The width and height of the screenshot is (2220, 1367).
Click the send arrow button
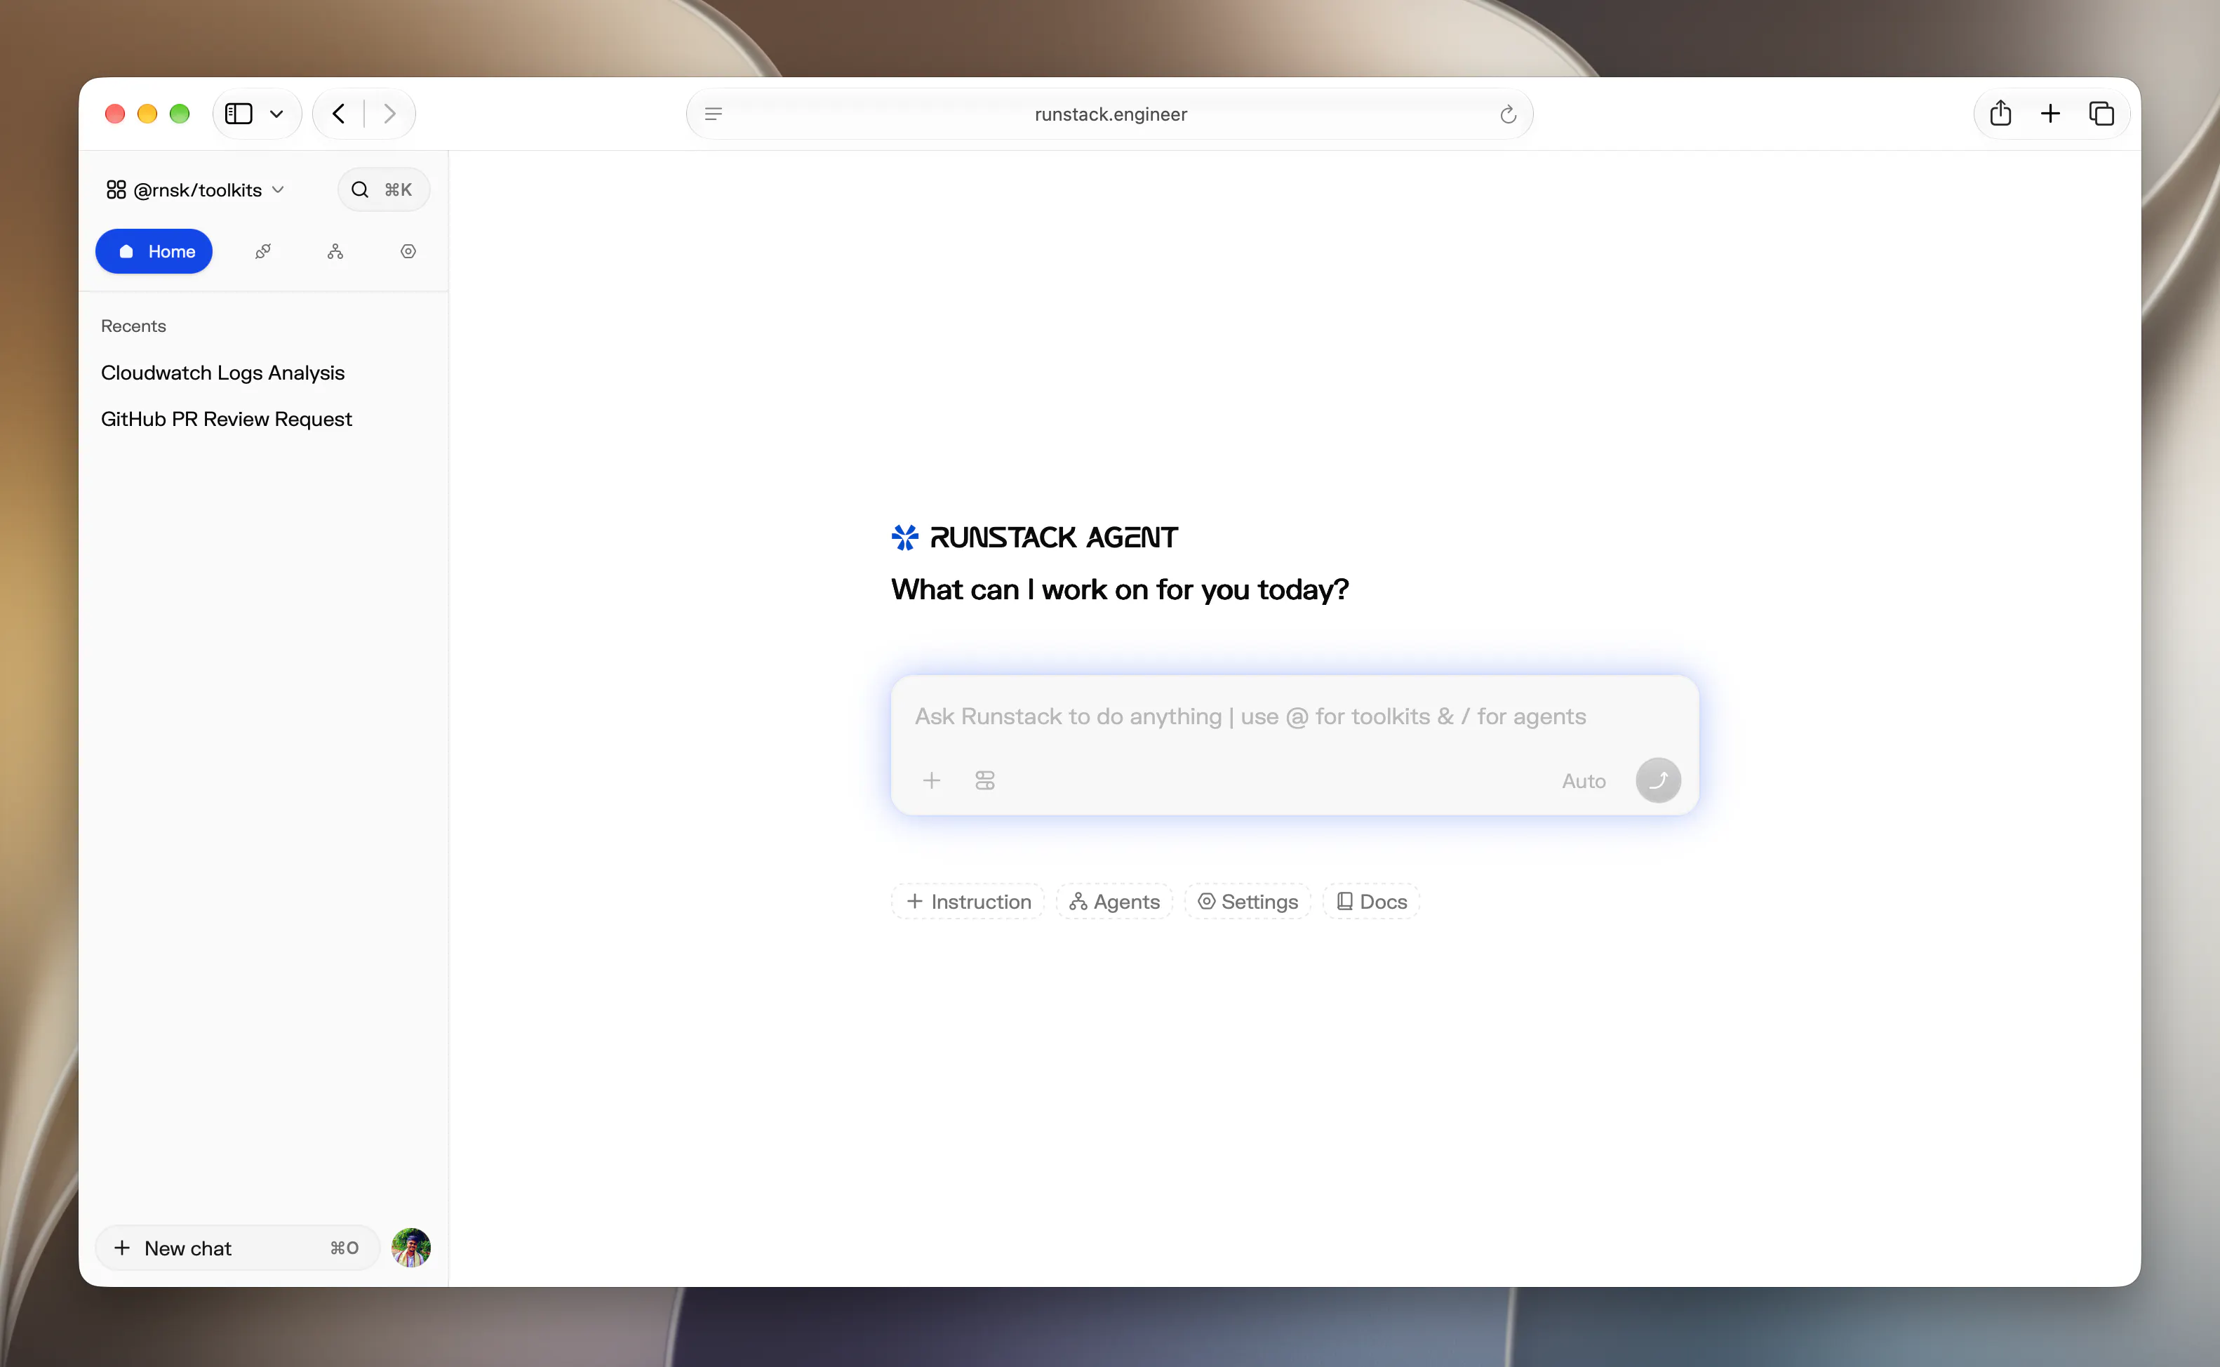(x=1658, y=780)
